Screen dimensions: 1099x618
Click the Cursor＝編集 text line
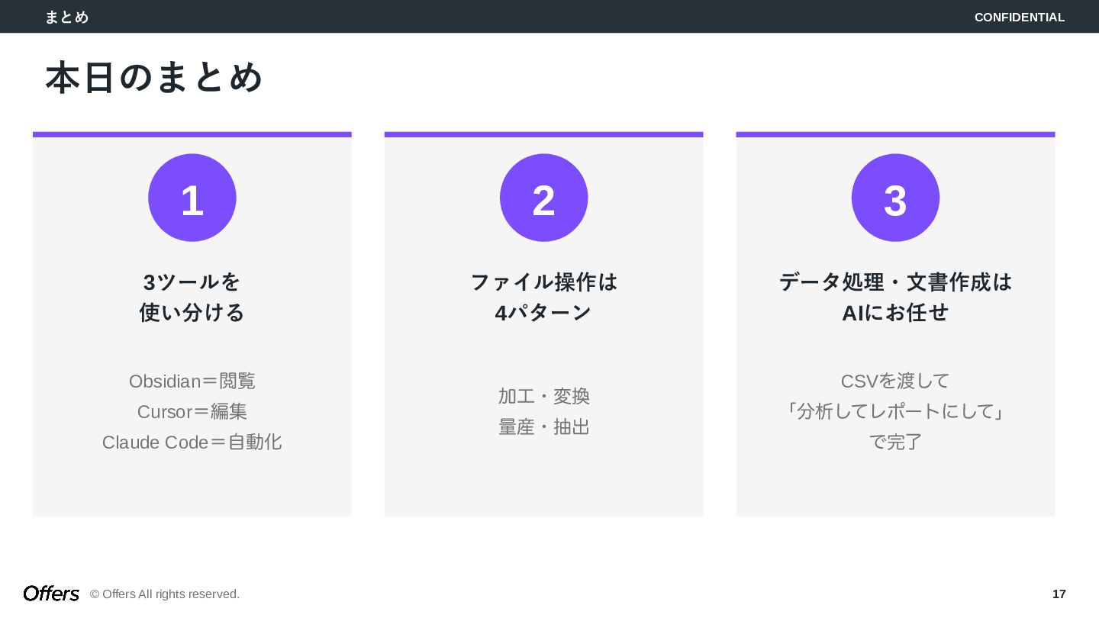[x=192, y=411]
